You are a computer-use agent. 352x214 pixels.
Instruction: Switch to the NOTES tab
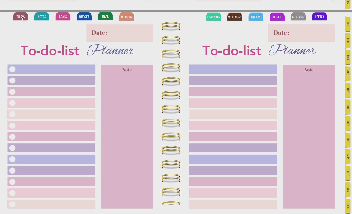[x=42, y=17]
